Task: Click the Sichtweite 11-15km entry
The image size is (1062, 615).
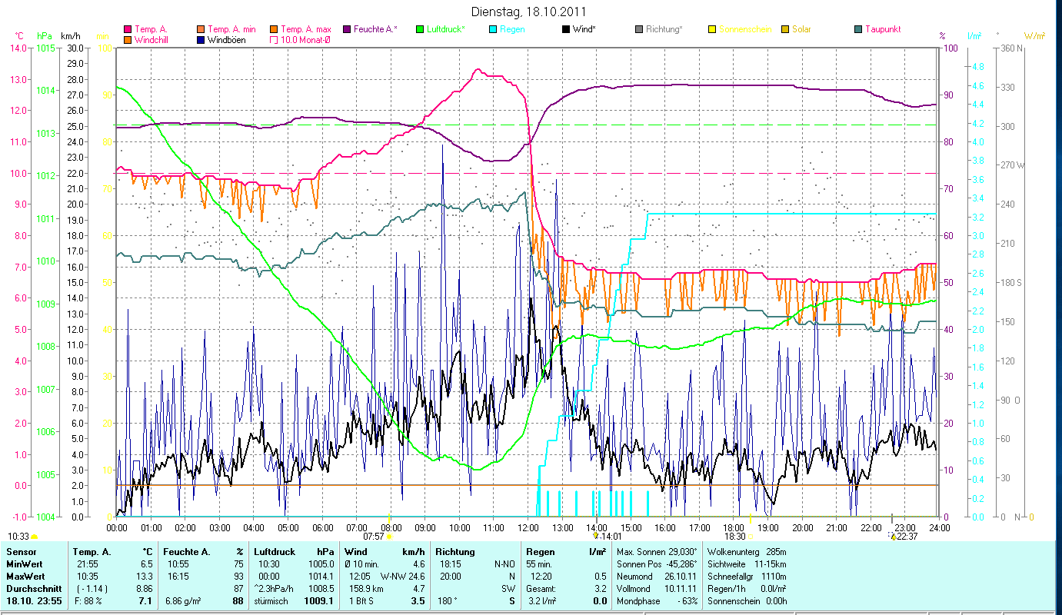Action: pyautogui.click(x=746, y=564)
